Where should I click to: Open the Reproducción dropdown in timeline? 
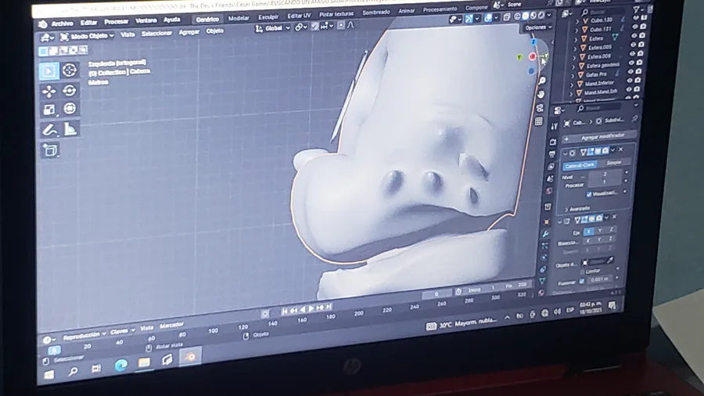pos(84,335)
